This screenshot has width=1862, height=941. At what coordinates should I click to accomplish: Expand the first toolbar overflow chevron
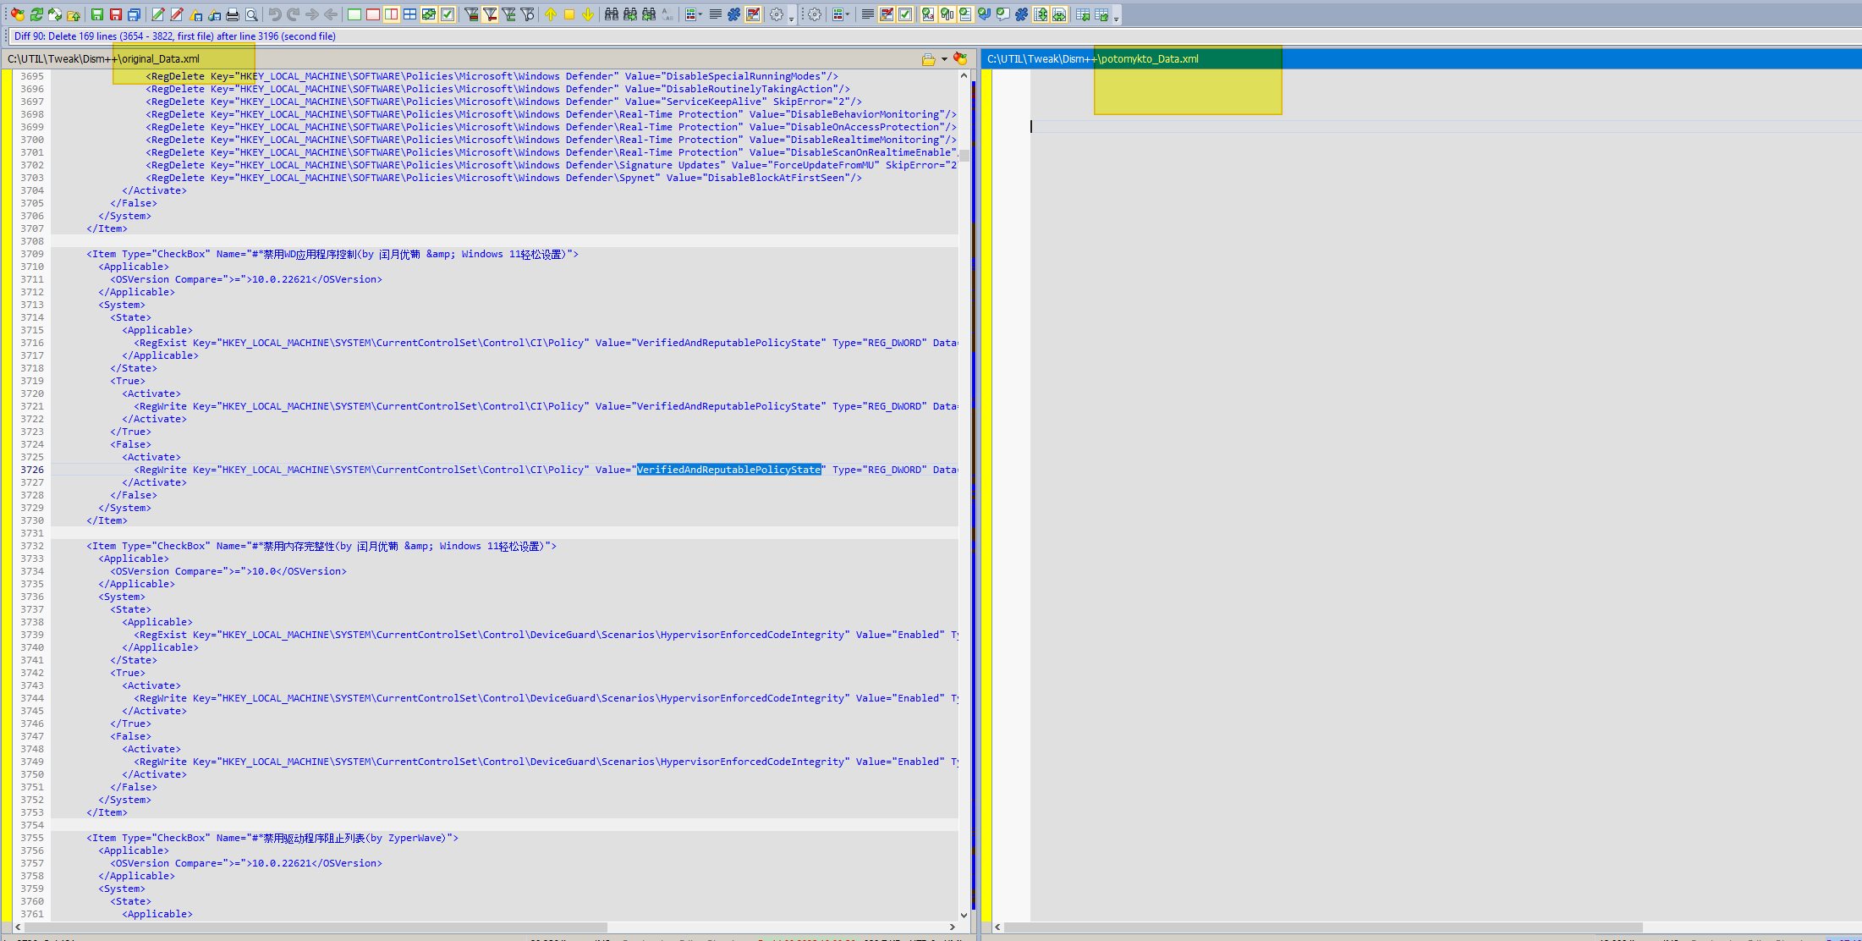pyautogui.click(x=791, y=19)
